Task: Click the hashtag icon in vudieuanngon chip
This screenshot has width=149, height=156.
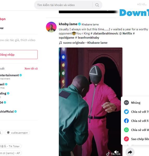Action: click(8, 133)
